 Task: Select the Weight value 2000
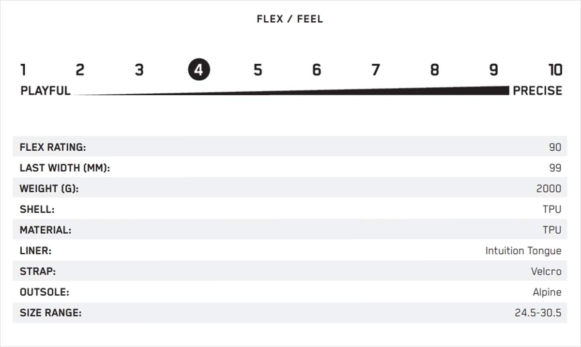549,189
